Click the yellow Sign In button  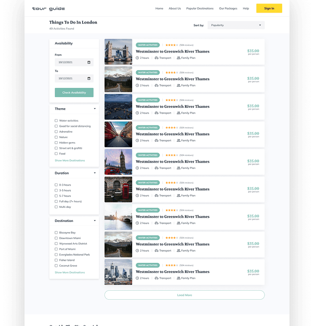[x=269, y=8]
